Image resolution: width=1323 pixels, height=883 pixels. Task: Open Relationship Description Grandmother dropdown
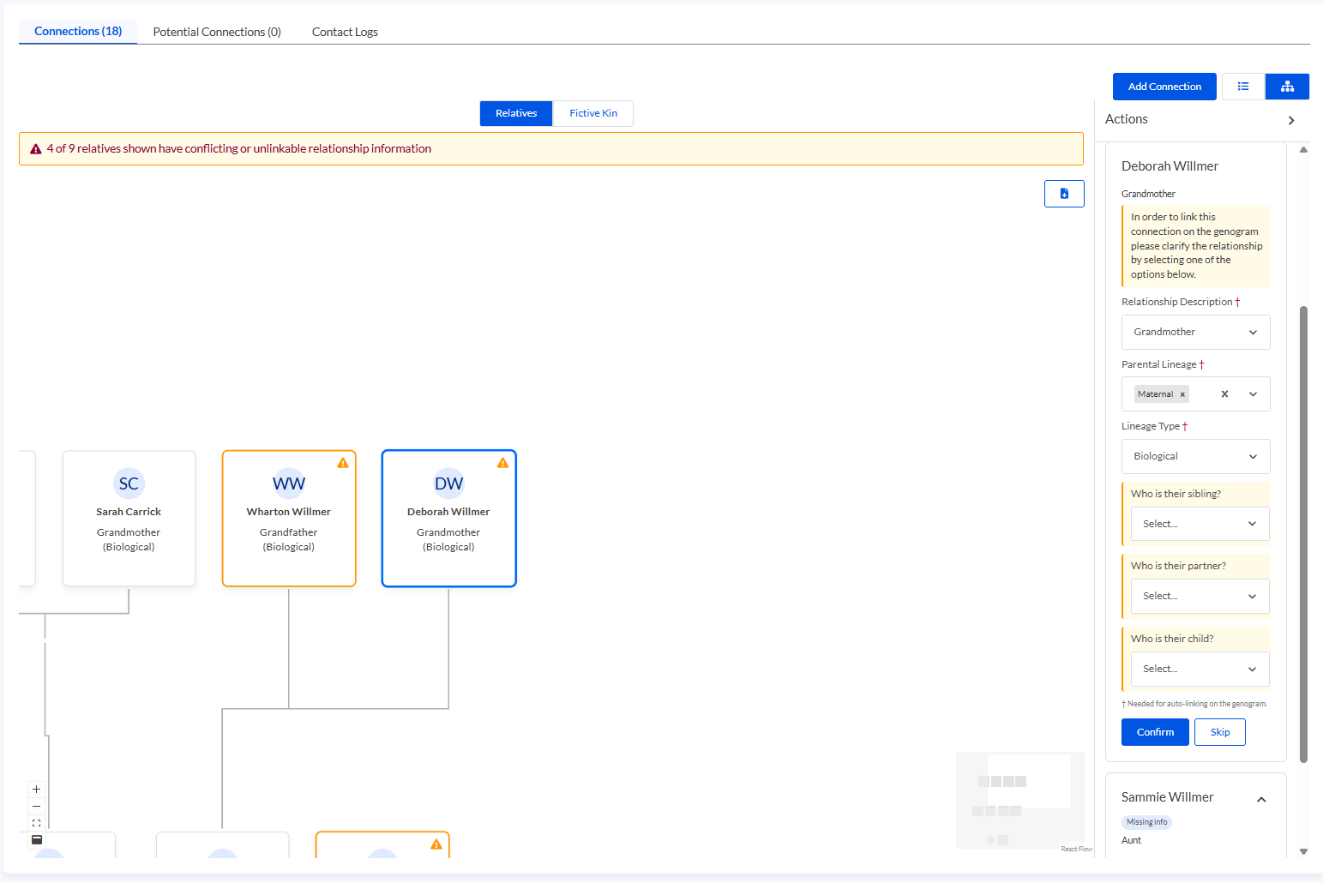[1196, 332]
